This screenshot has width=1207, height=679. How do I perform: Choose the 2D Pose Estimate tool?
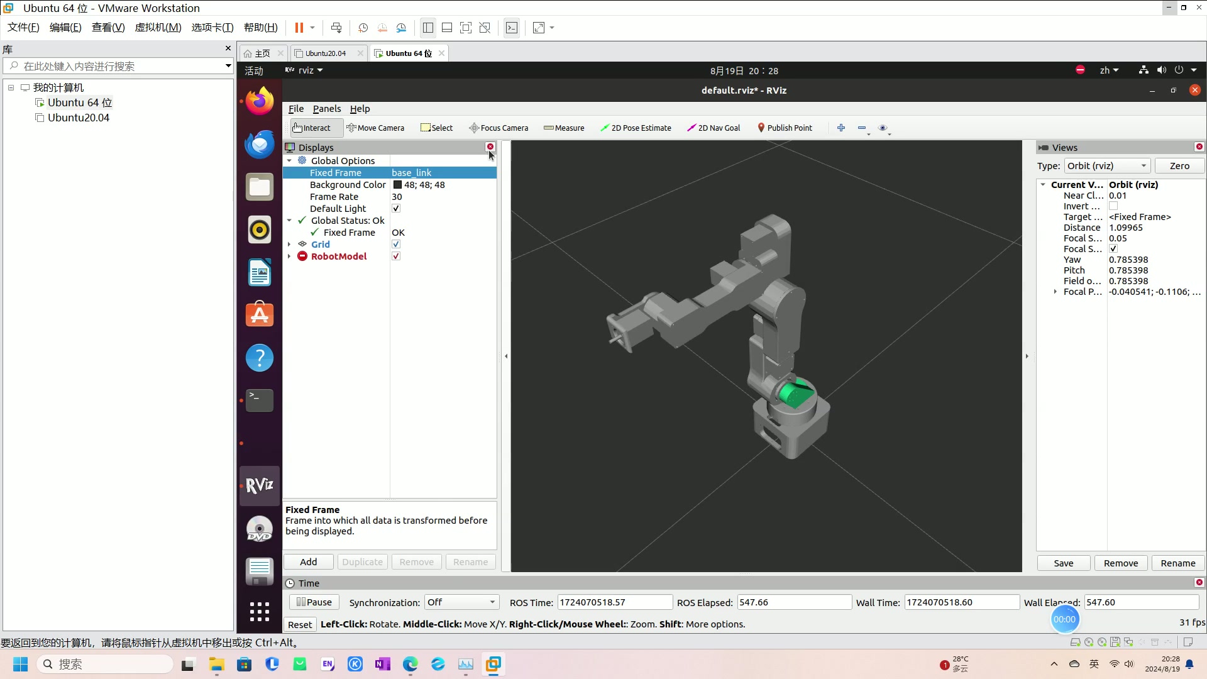coord(636,128)
